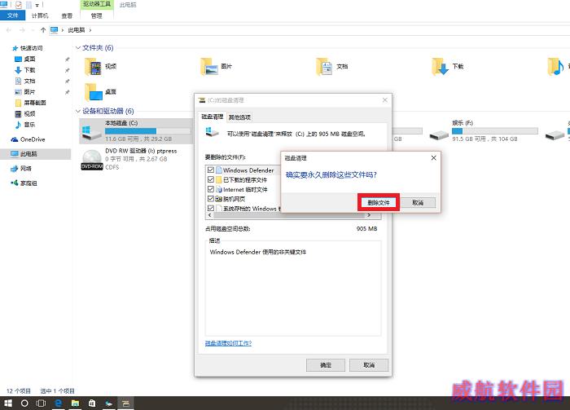Click the Disk Cleanup taskbar icon
570x410 pixels.
pyautogui.click(x=125, y=403)
